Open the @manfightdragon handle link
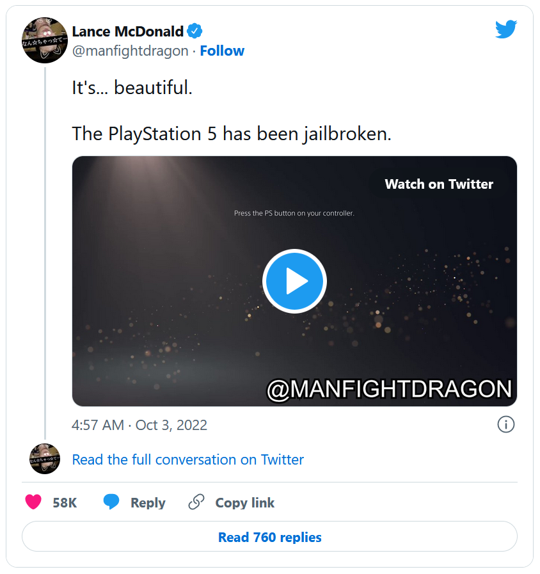 130,51
